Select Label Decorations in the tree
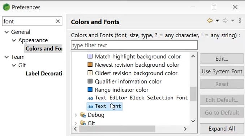This screenshot has height=136, width=245. pos(44,74)
